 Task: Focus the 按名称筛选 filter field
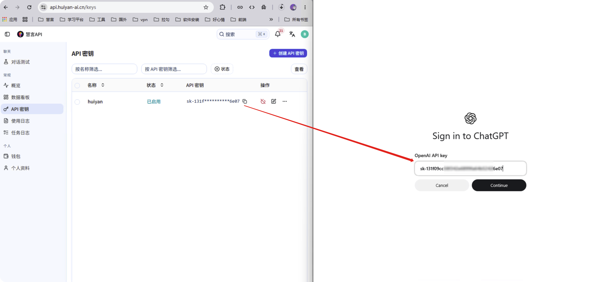[x=104, y=69]
